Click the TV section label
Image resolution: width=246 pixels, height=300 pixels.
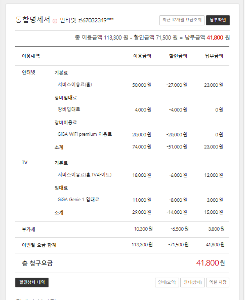[x=24, y=163]
